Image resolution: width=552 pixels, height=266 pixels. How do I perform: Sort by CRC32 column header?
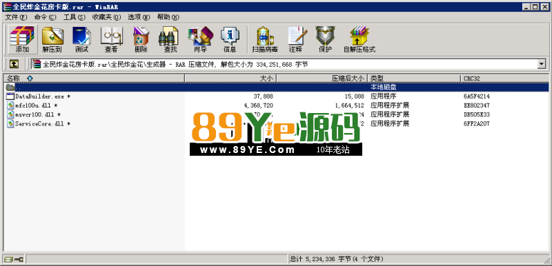[504, 79]
